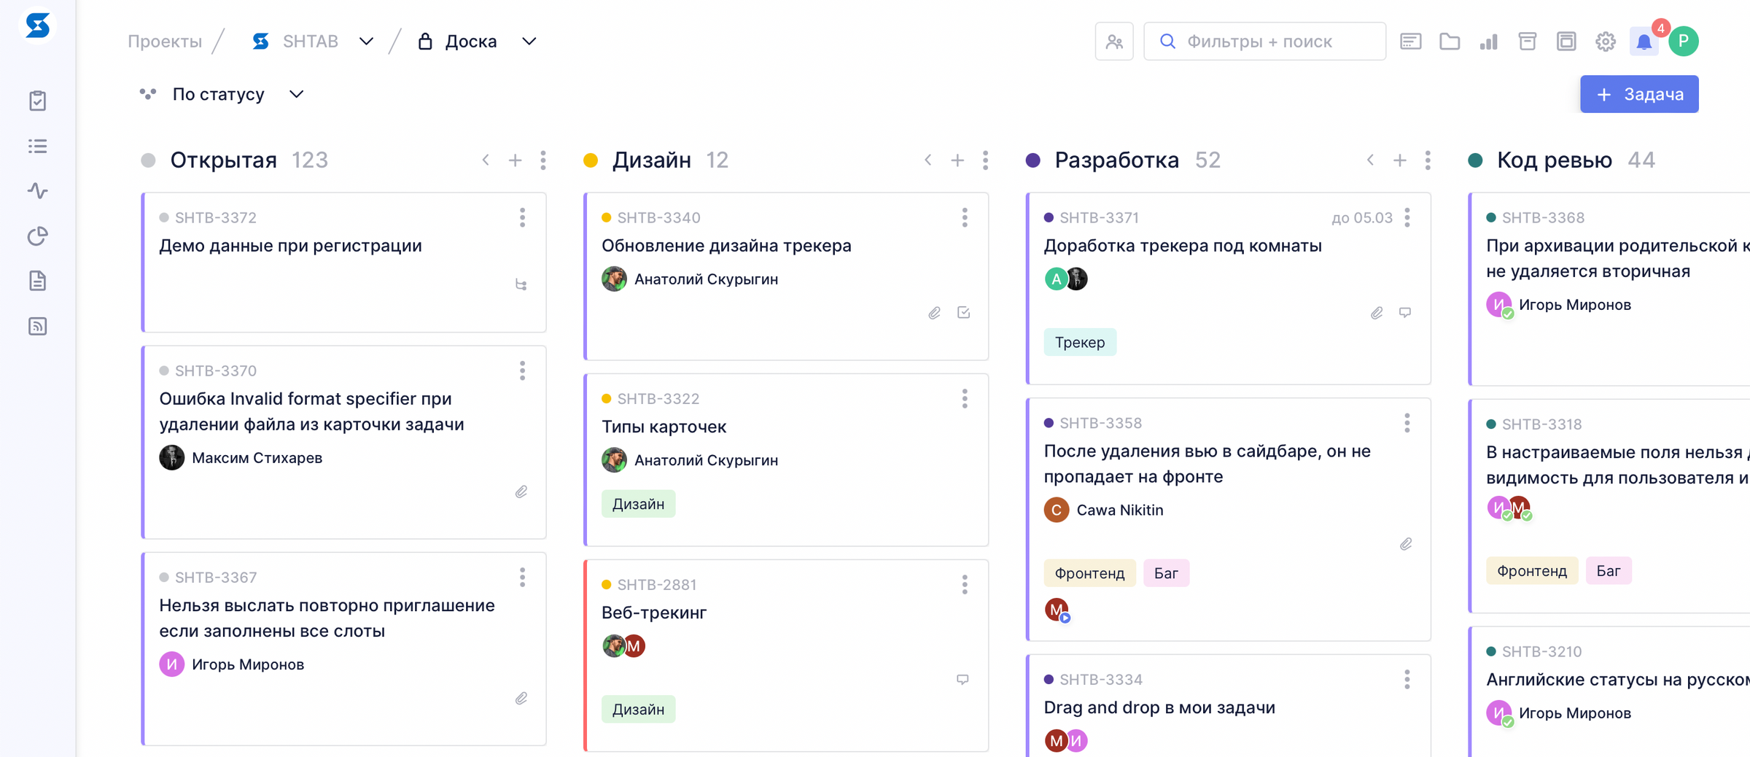Screen dimensions: 1750x757
Task: Click the blue Задача create button
Action: 1639,94
